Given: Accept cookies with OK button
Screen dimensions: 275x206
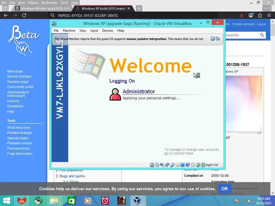Looking at the screenshot, I should point(225,189).
